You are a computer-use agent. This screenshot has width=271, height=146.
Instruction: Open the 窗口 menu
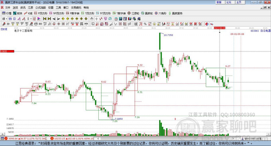coord(66,8)
